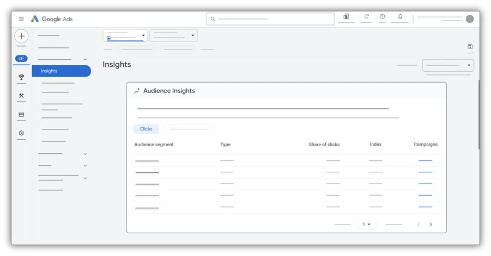Click in the top search field
Screen dimensions: 491x256
pyautogui.click(x=270, y=19)
